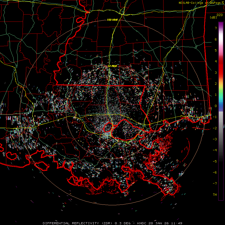Viewport: 225px width, 225px height.
Task: Click the scale value -6
Action: click(215, 172)
